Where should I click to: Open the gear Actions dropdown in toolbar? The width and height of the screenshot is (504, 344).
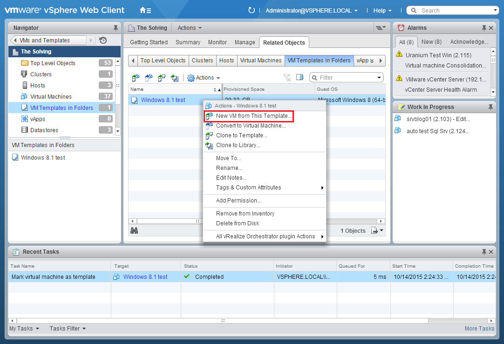tap(204, 78)
